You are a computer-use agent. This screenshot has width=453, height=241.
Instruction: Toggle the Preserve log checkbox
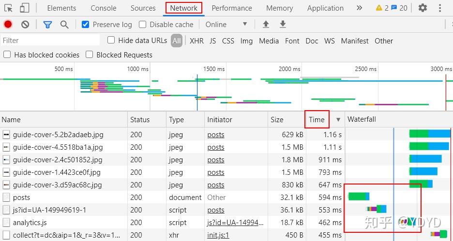click(x=85, y=25)
